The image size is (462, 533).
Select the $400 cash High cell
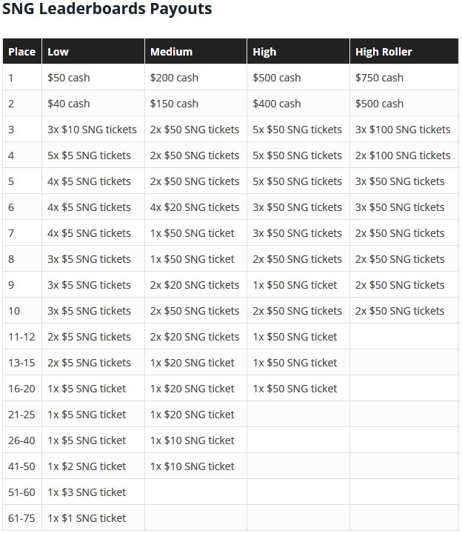298,104
